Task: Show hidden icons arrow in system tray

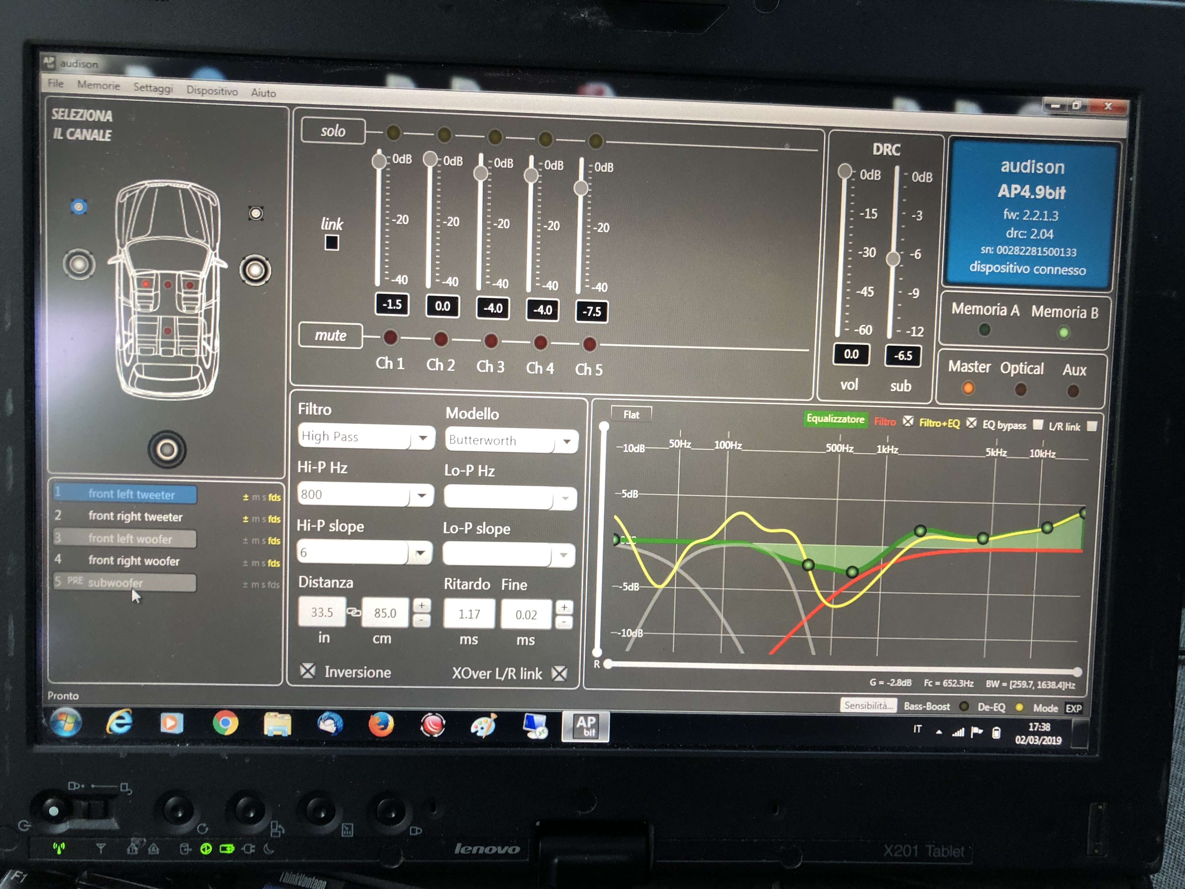Action: point(939,732)
